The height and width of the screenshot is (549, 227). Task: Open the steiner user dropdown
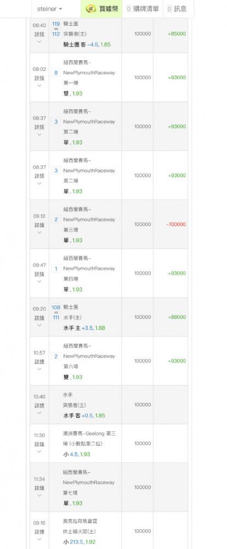coord(49,9)
